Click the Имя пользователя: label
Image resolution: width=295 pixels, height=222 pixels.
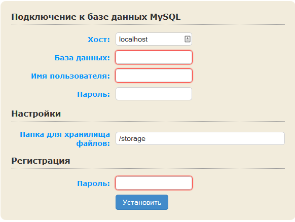click(70, 76)
